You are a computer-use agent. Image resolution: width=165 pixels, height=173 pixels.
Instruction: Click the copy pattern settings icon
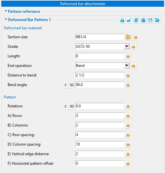136,20
